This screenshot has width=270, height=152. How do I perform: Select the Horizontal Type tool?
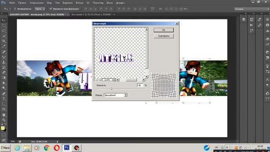[4, 99]
